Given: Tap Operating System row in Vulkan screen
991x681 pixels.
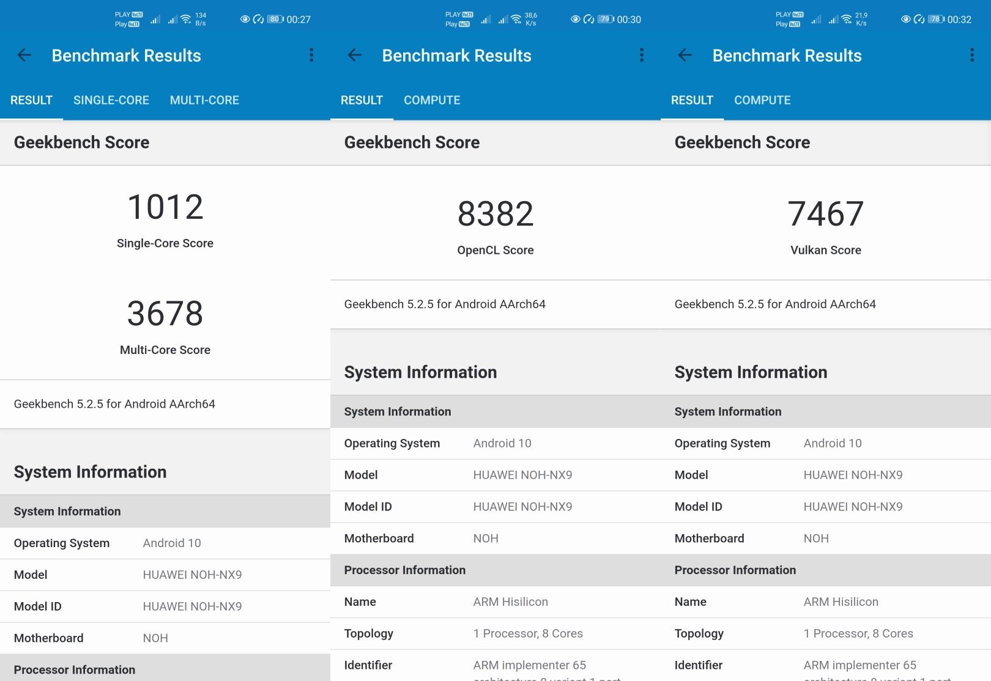Looking at the screenshot, I should [x=826, y=443].
